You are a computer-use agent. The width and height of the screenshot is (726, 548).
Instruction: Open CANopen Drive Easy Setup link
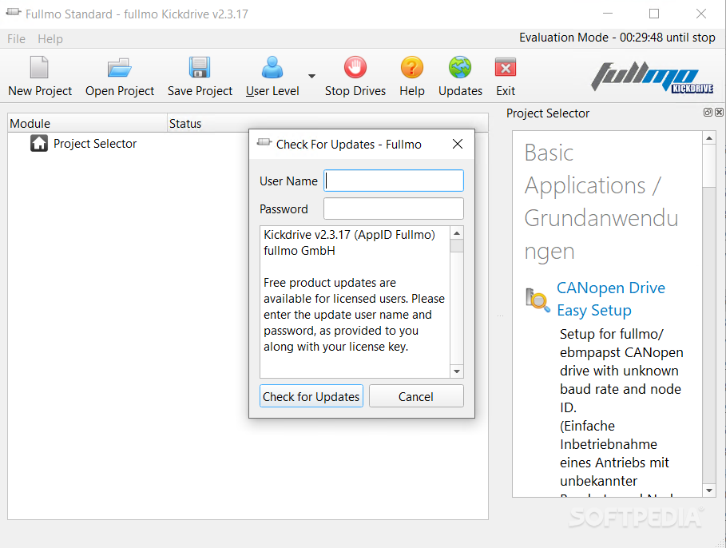(611, 299)
